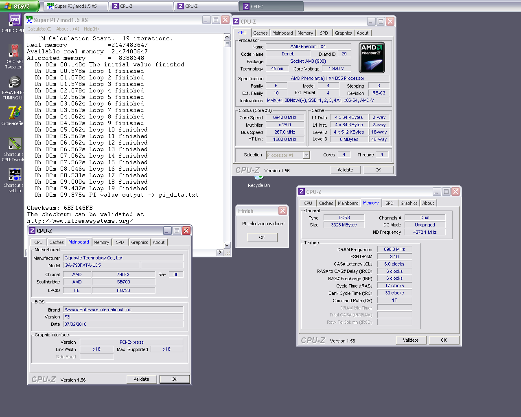Open the Calculate(C) menu in Super PI

point(39,29)
